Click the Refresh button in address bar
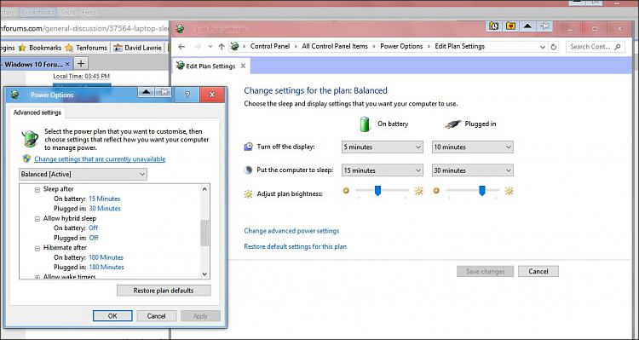The height and width of the screenshot is (340, 639). click(x=554, y=47)
